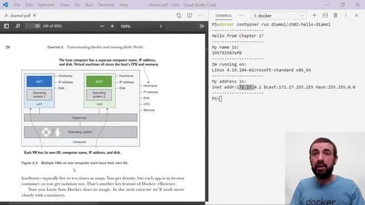Click highlighted 172.17 IP address text

tap(246, 87)
